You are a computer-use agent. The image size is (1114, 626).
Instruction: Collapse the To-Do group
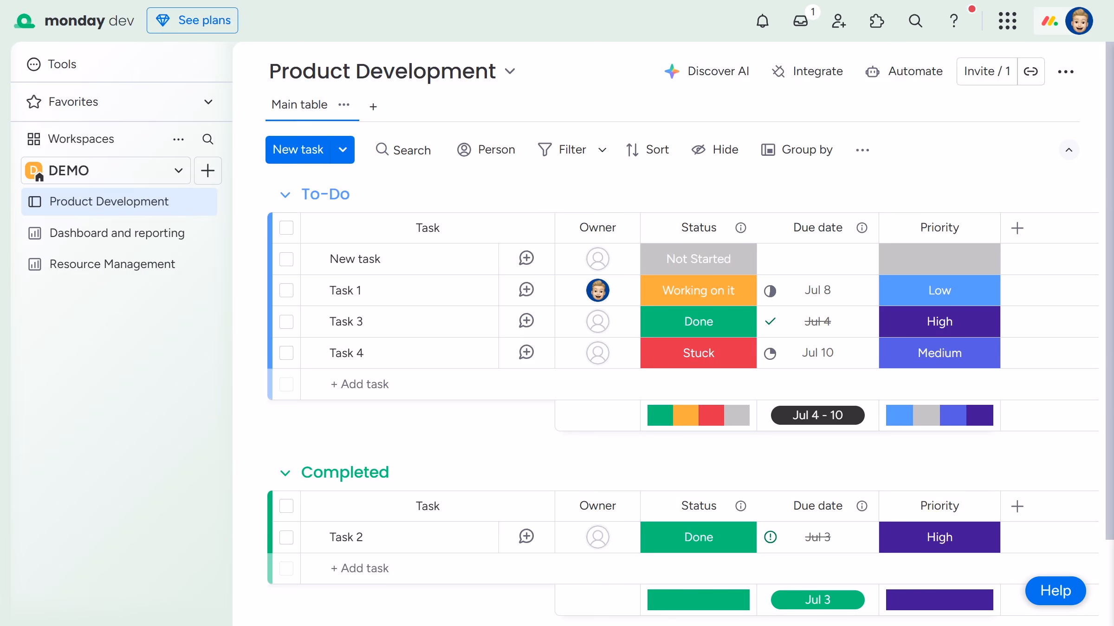coord(285,195)
